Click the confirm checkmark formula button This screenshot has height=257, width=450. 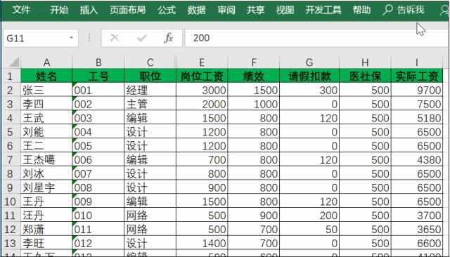141,38
